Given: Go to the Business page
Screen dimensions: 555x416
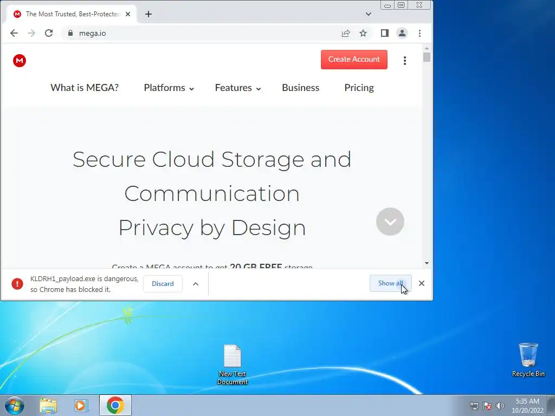Looking at the screenshot, I should tap(300, 88).
